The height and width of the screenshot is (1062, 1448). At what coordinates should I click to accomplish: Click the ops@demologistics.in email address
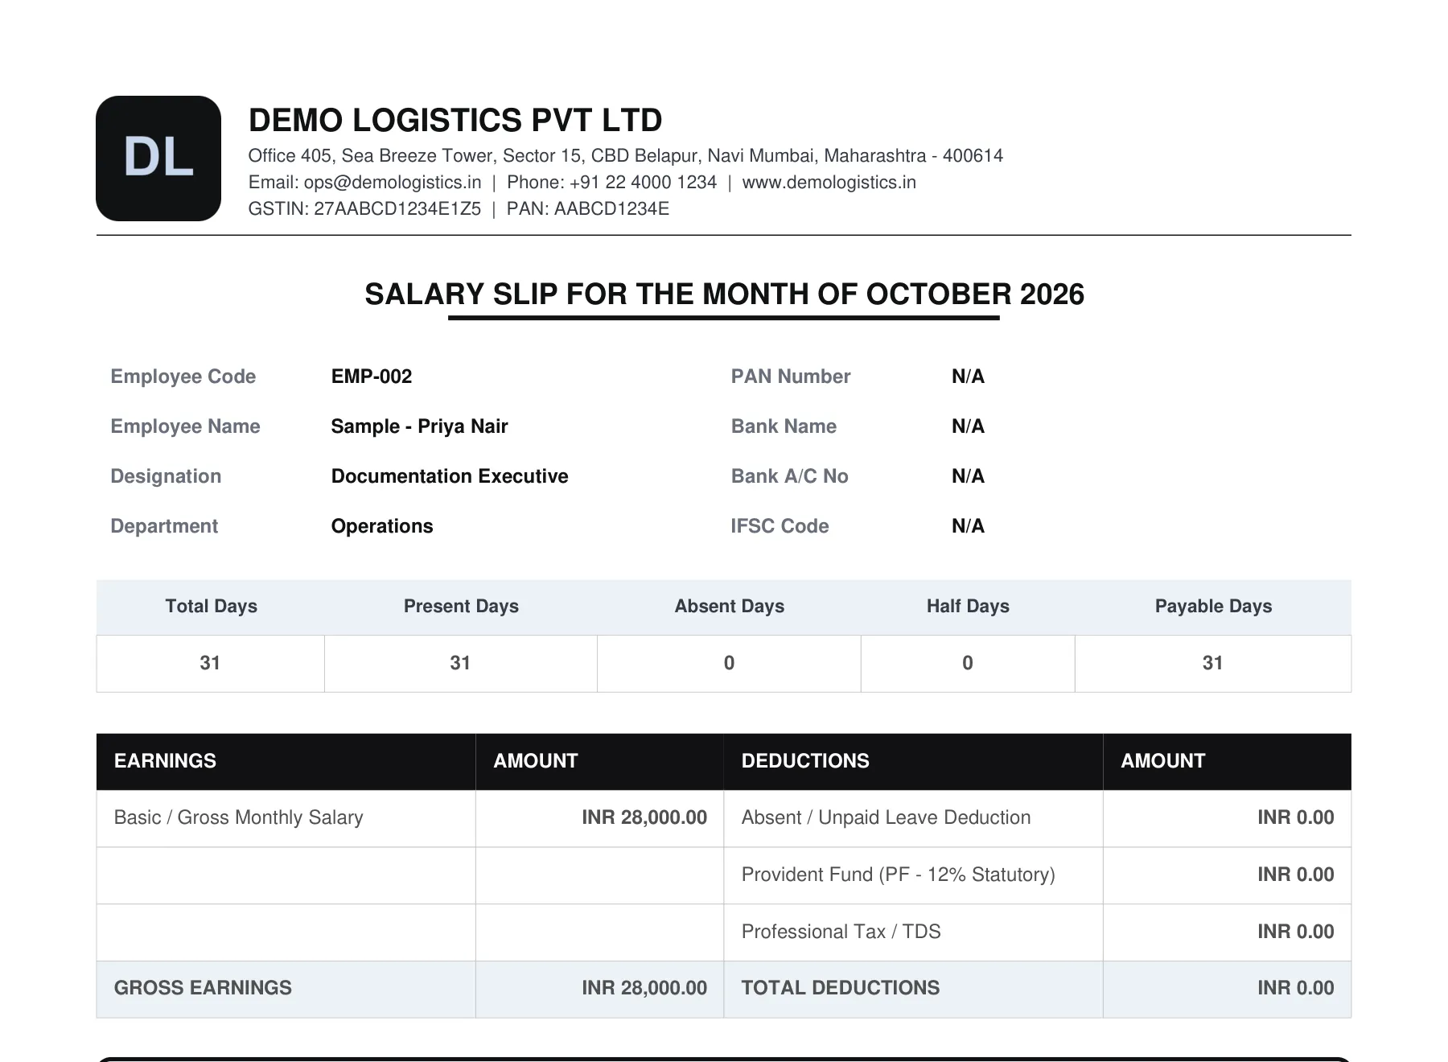[x=393, y=183]
